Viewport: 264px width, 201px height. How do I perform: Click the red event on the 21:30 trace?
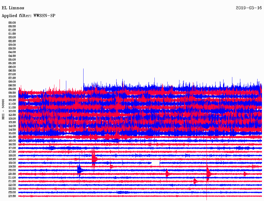pyautogui.click(x=195, y=181)
